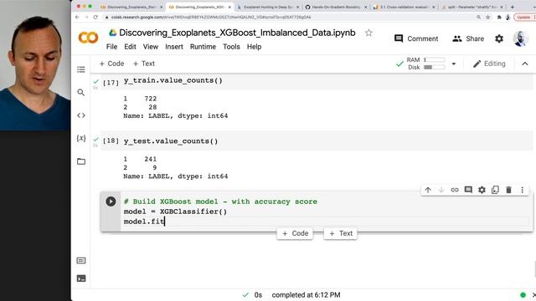Click the Disk usage bar

434,67
